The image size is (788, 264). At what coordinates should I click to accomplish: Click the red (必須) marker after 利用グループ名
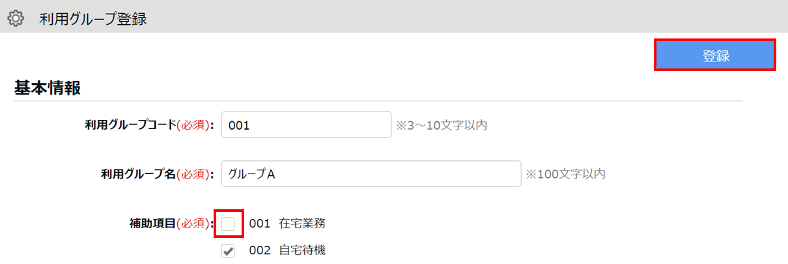tap(194, 174)
